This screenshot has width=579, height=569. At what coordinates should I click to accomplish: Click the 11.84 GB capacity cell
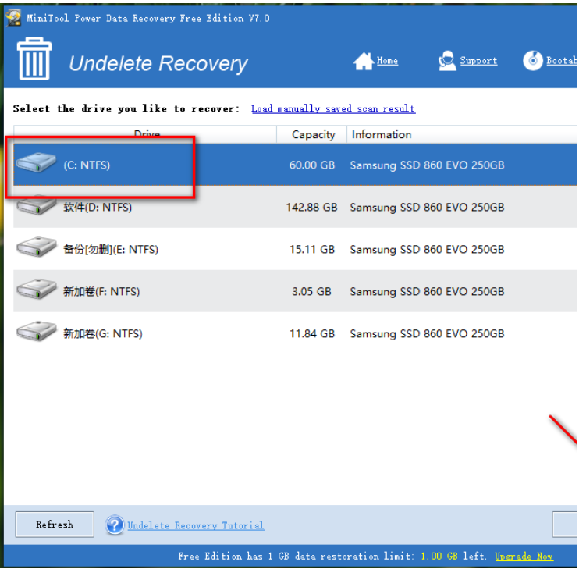(312, 333)
